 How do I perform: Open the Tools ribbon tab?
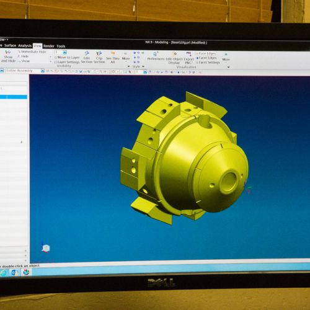pyautogui.click(x=61, y=46)
